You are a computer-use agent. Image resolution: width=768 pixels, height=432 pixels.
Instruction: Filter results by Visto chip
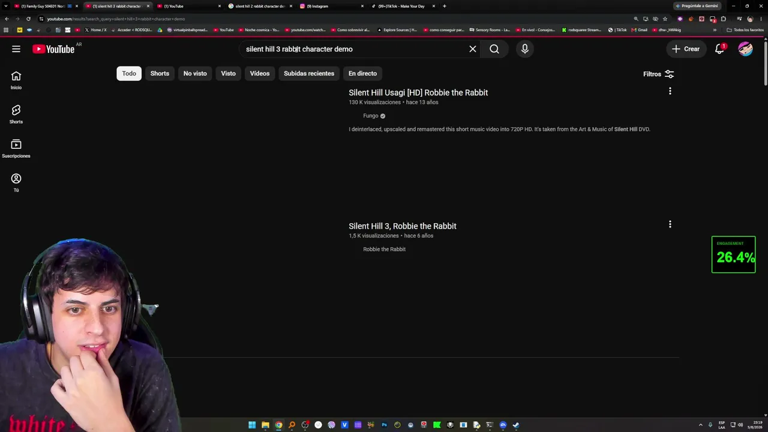pos(228,73)
